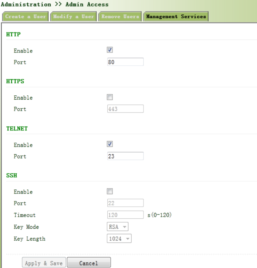
Task: Open the Key Length 1024 dropdown
Action: click(119, 239)
